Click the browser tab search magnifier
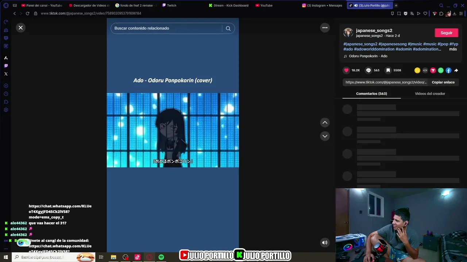Image resolution: width=467 pixels, height=262 pixels. tap(441, 5)
